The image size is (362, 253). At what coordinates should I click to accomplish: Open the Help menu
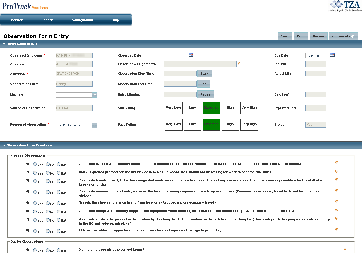click(x=115, y=20)
